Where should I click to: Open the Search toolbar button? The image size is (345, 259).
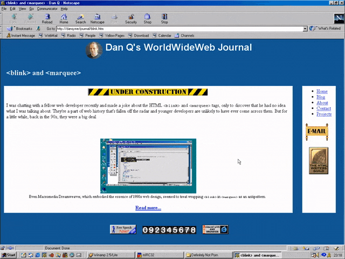80,19
